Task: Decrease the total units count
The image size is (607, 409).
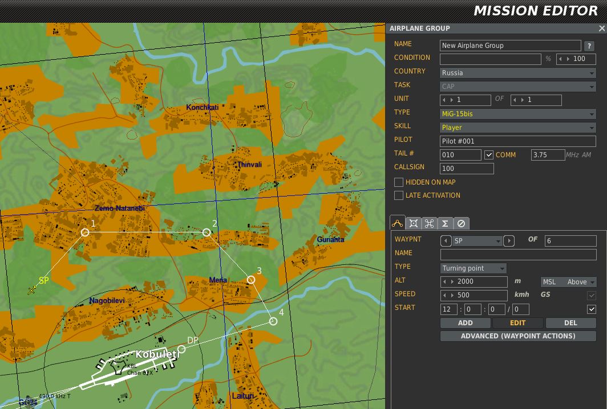Action: click(x=515, y=100)
